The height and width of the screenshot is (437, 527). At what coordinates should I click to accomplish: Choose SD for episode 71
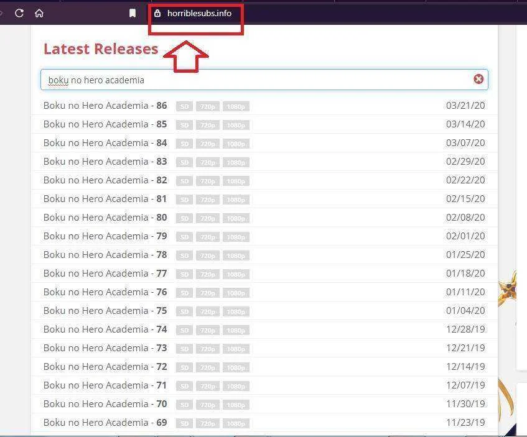[x=184, y=386]
